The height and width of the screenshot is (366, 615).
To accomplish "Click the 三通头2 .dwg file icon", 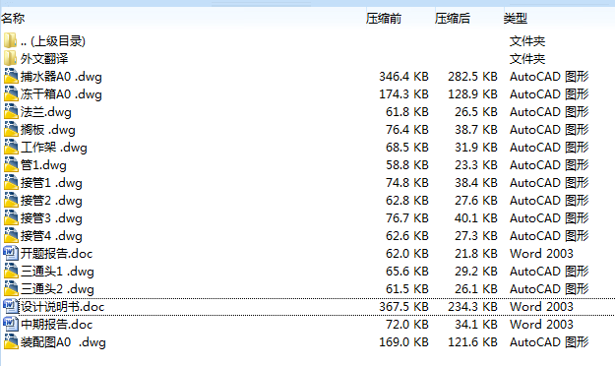I will point(11,288).
